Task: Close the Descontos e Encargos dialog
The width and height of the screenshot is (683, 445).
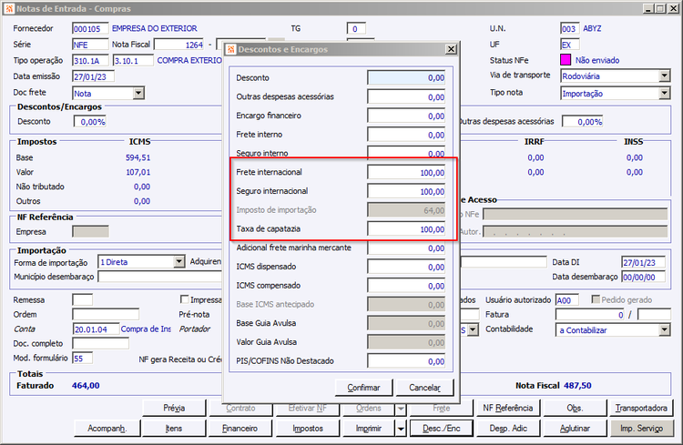Action: (x=452, y=49)
